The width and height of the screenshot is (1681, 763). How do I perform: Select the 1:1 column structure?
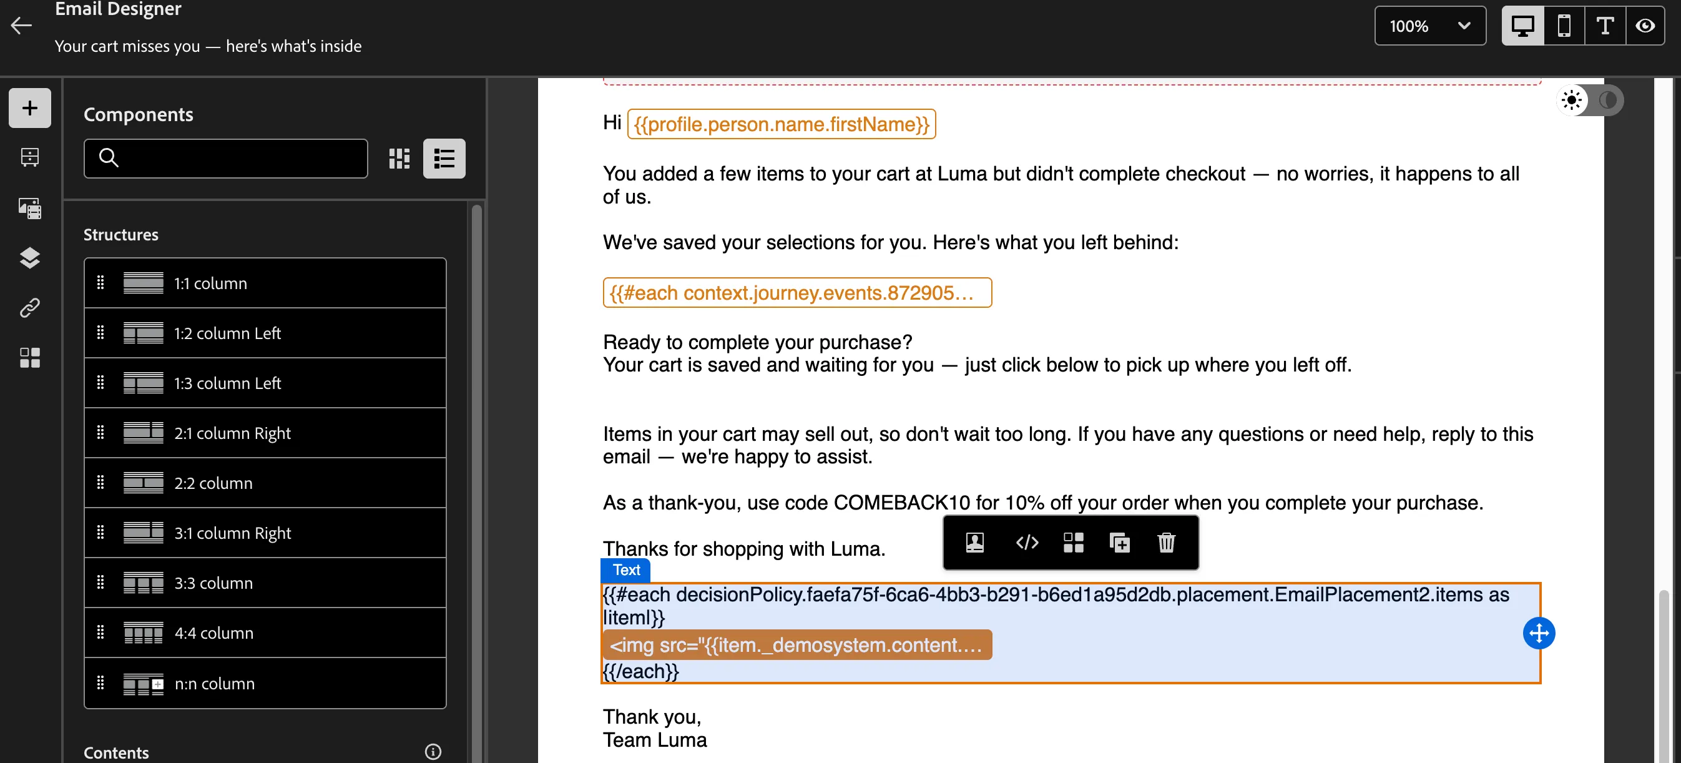[265, 283]
